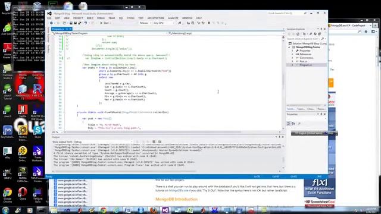Open the MongoDBBlog.Tester.Program class dropdown

coord(110,33)
